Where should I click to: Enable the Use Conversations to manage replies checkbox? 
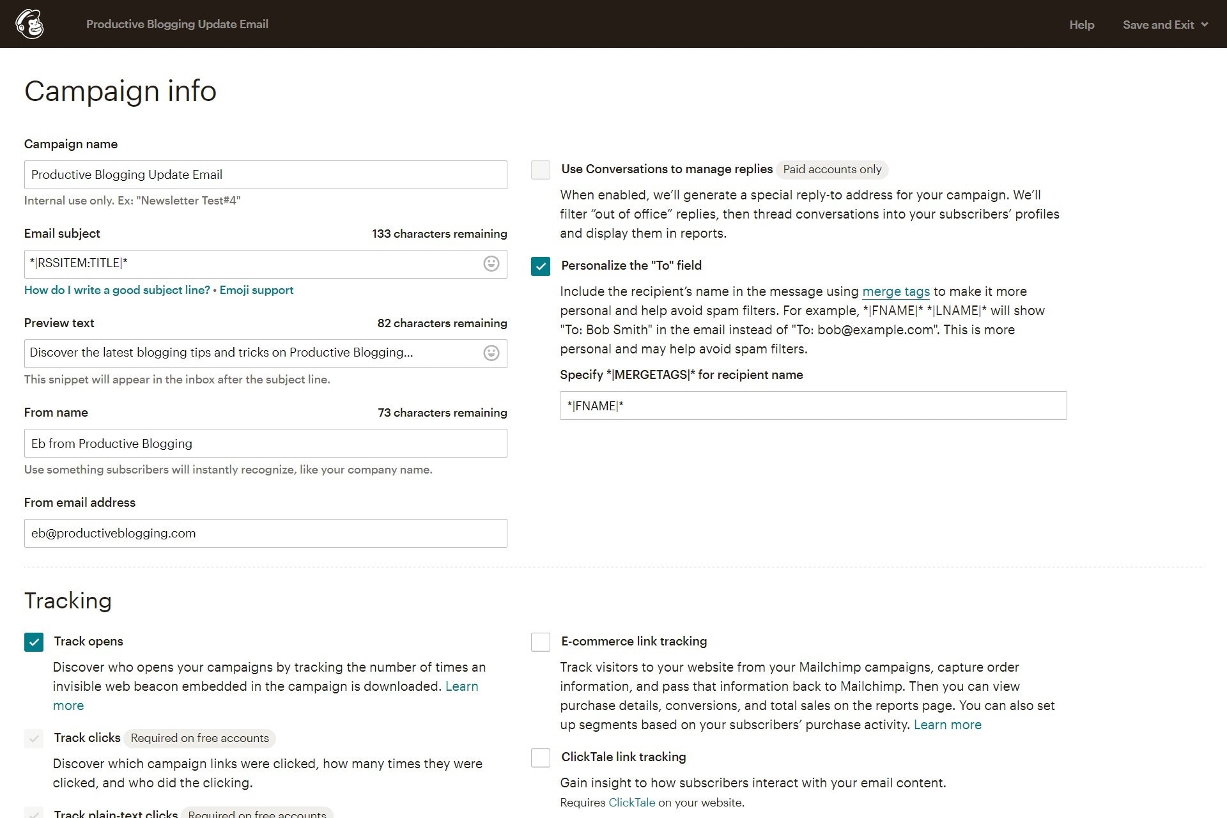click(539, 169)
